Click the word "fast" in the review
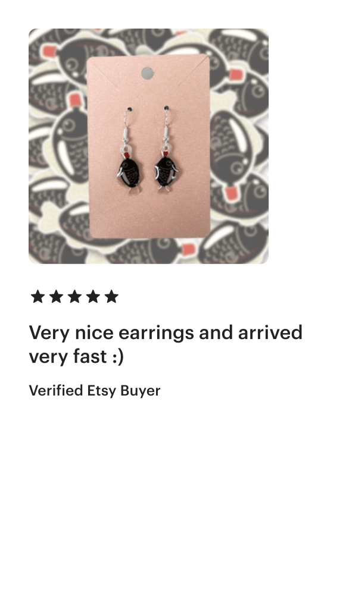This screenshot has width=343, height=609. [89, 356]
